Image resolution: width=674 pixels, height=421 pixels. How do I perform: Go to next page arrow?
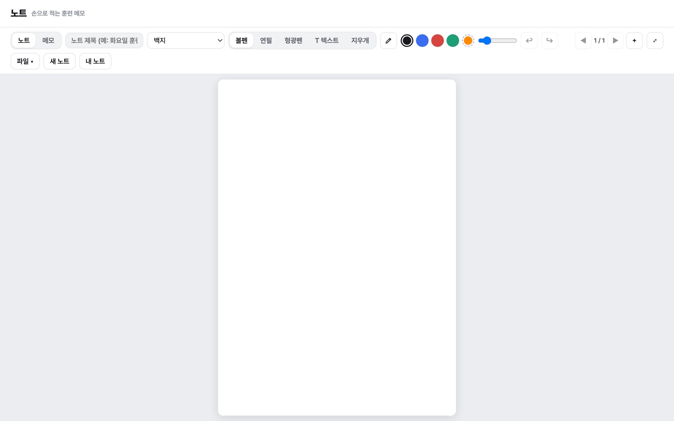[615, 40]
